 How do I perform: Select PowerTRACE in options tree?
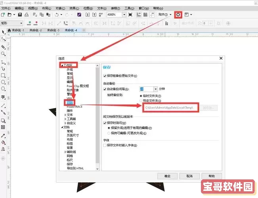pyautogui.click(x=75, y=107)
